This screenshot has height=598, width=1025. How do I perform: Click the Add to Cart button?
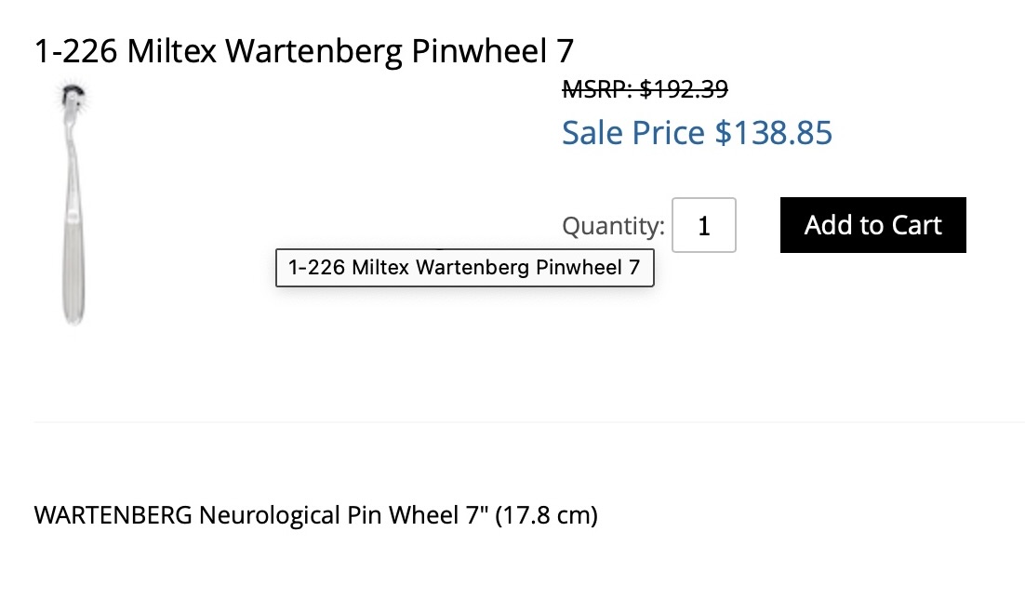pos(872,225)
